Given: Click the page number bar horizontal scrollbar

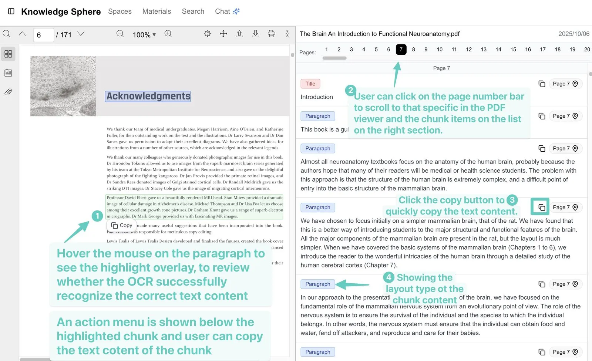Looking at the screenshot, I should pos(334,58).
